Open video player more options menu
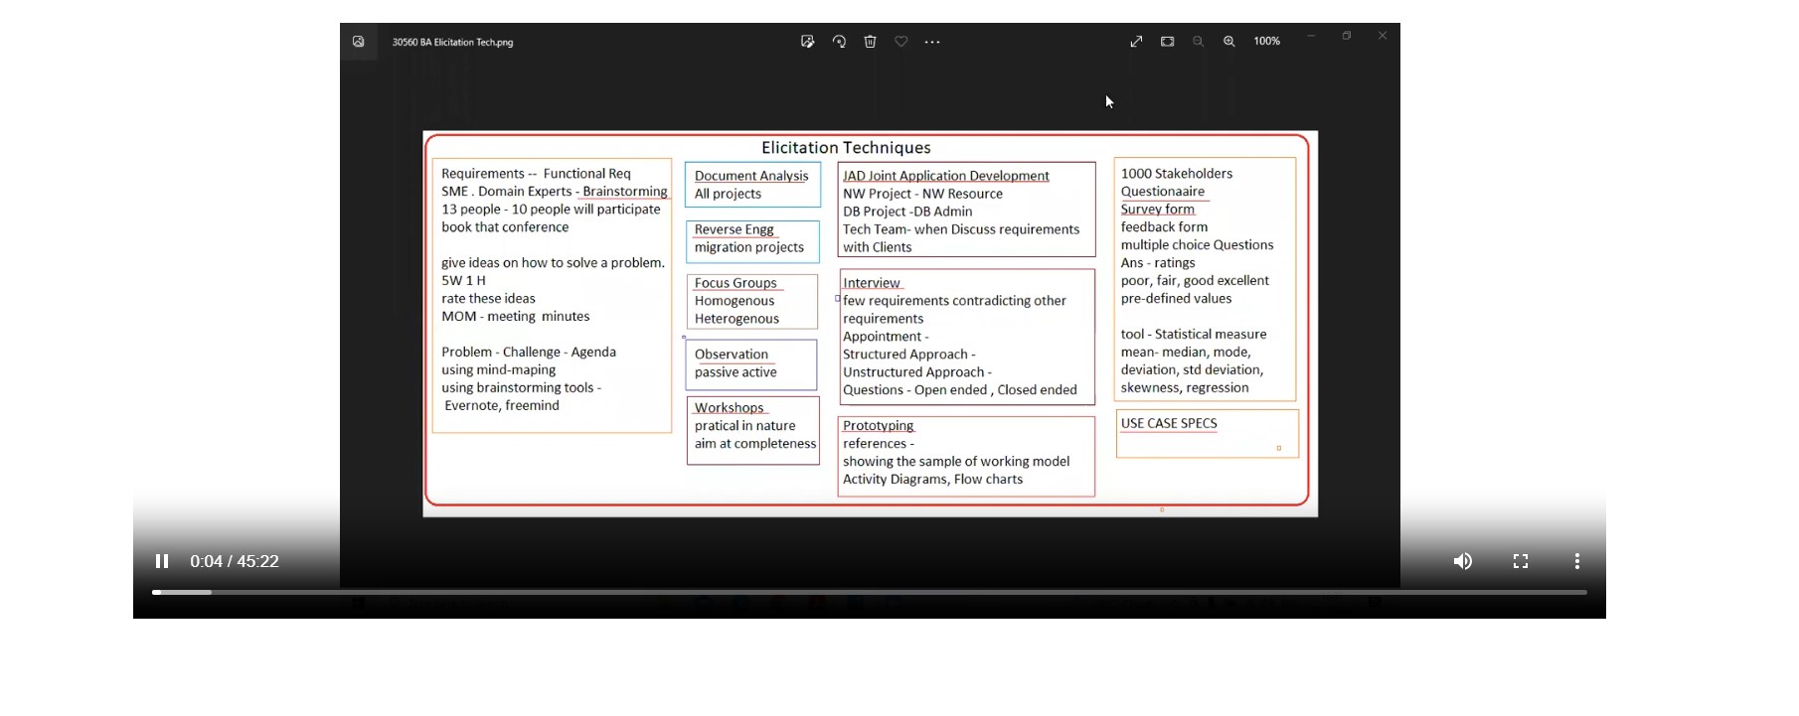Screen dimensions: 1799x716 click(1576, 561)
